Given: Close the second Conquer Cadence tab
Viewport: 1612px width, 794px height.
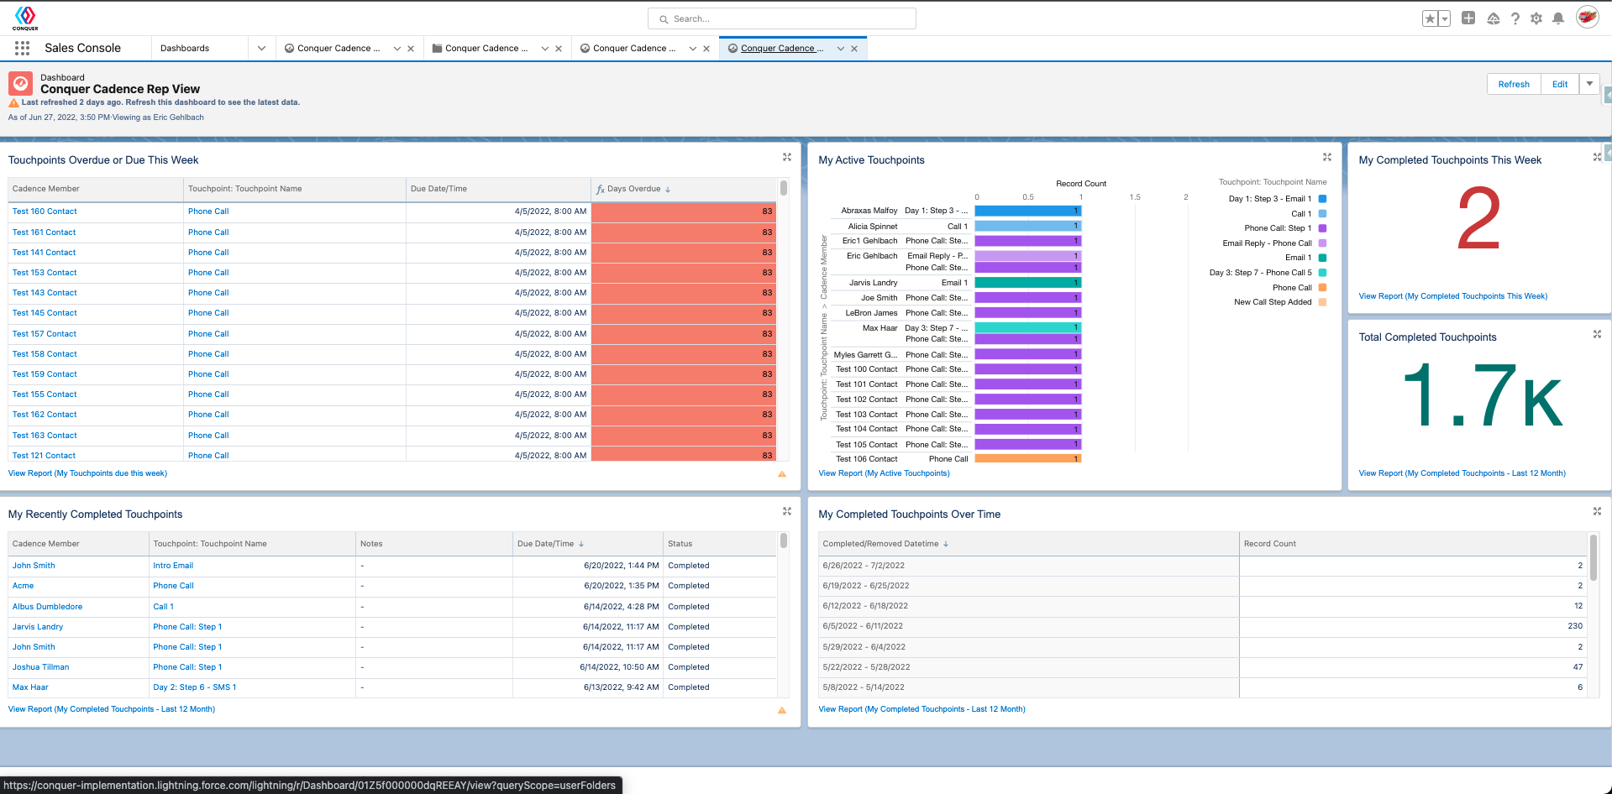Looking at the screenshot, I should 559,49.
